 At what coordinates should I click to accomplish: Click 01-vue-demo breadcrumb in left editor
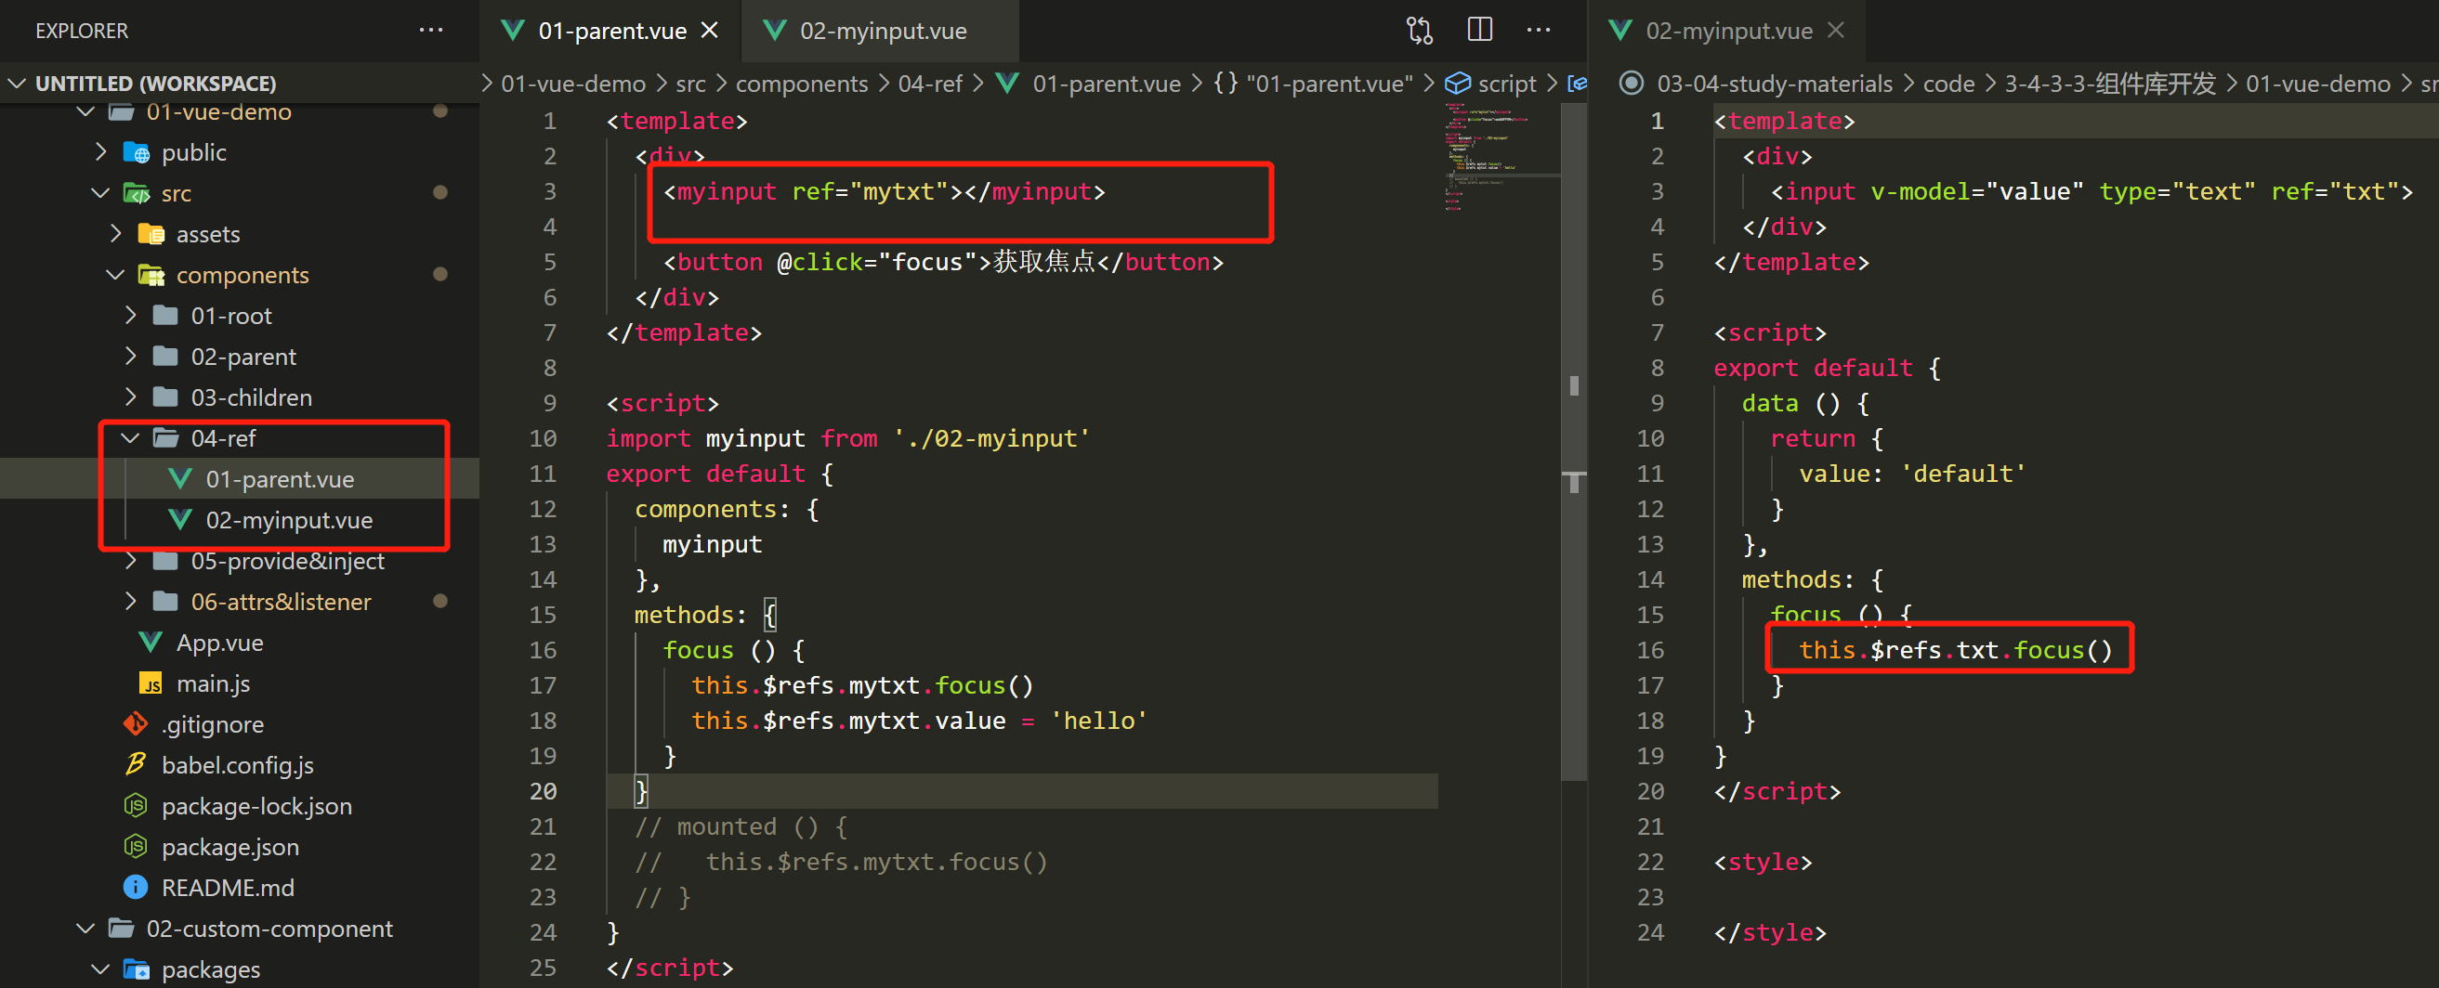[573, 84]
